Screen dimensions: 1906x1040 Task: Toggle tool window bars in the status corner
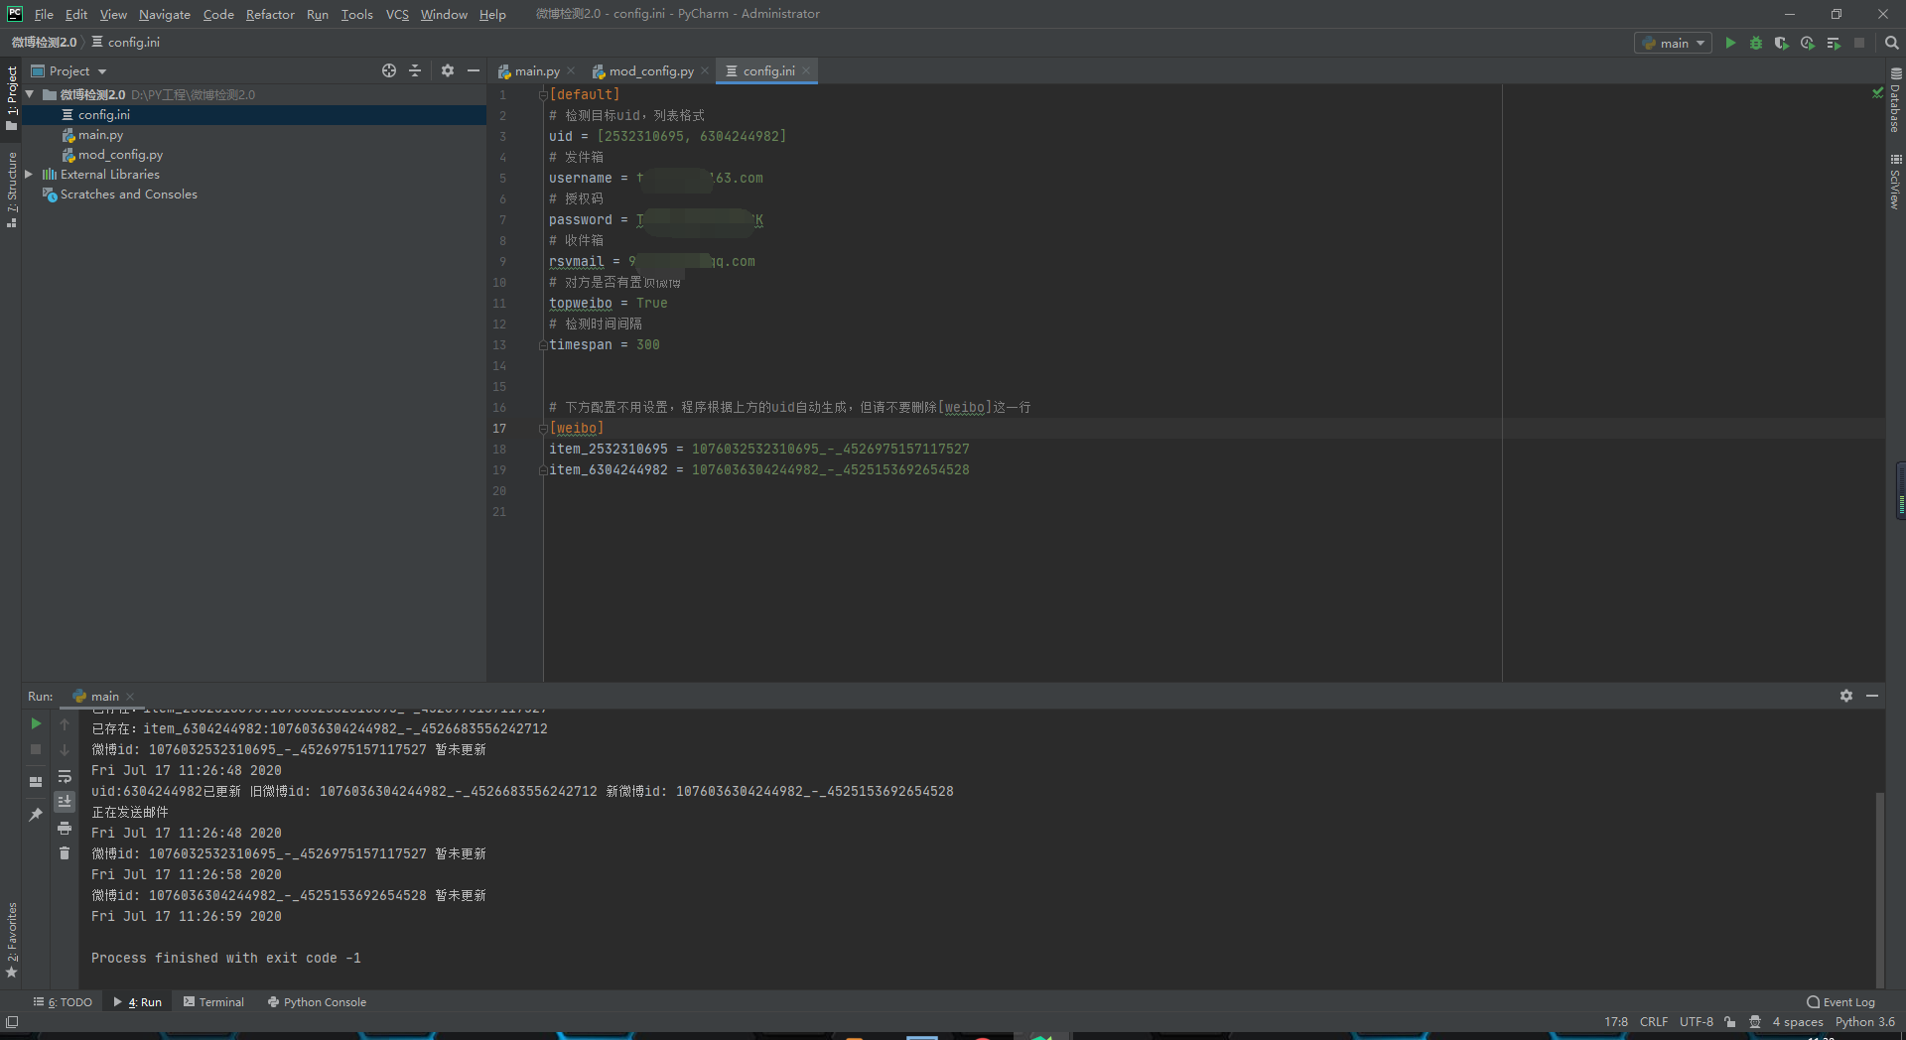pos(12,1022)
